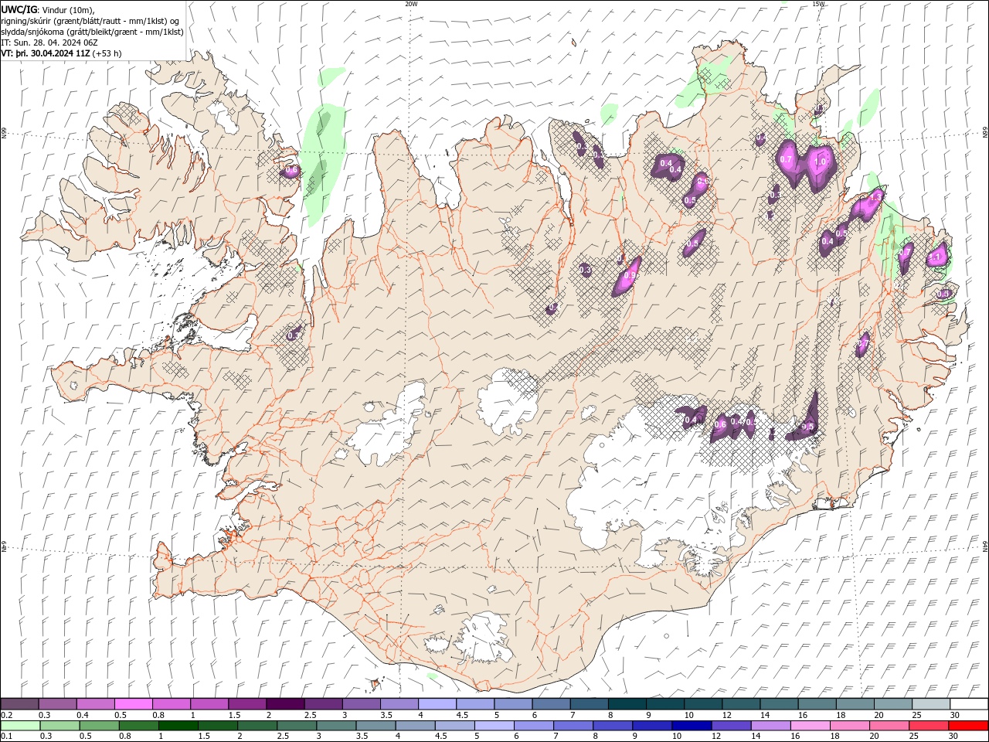The image size is (989, 742).
Task: Select the dark teal 8–9 snow swatch
Action: pos(627,704)
